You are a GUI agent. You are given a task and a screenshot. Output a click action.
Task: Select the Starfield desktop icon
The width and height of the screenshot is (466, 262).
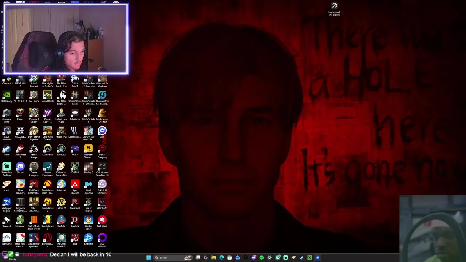pyautogui.click(x=61, y=221)
